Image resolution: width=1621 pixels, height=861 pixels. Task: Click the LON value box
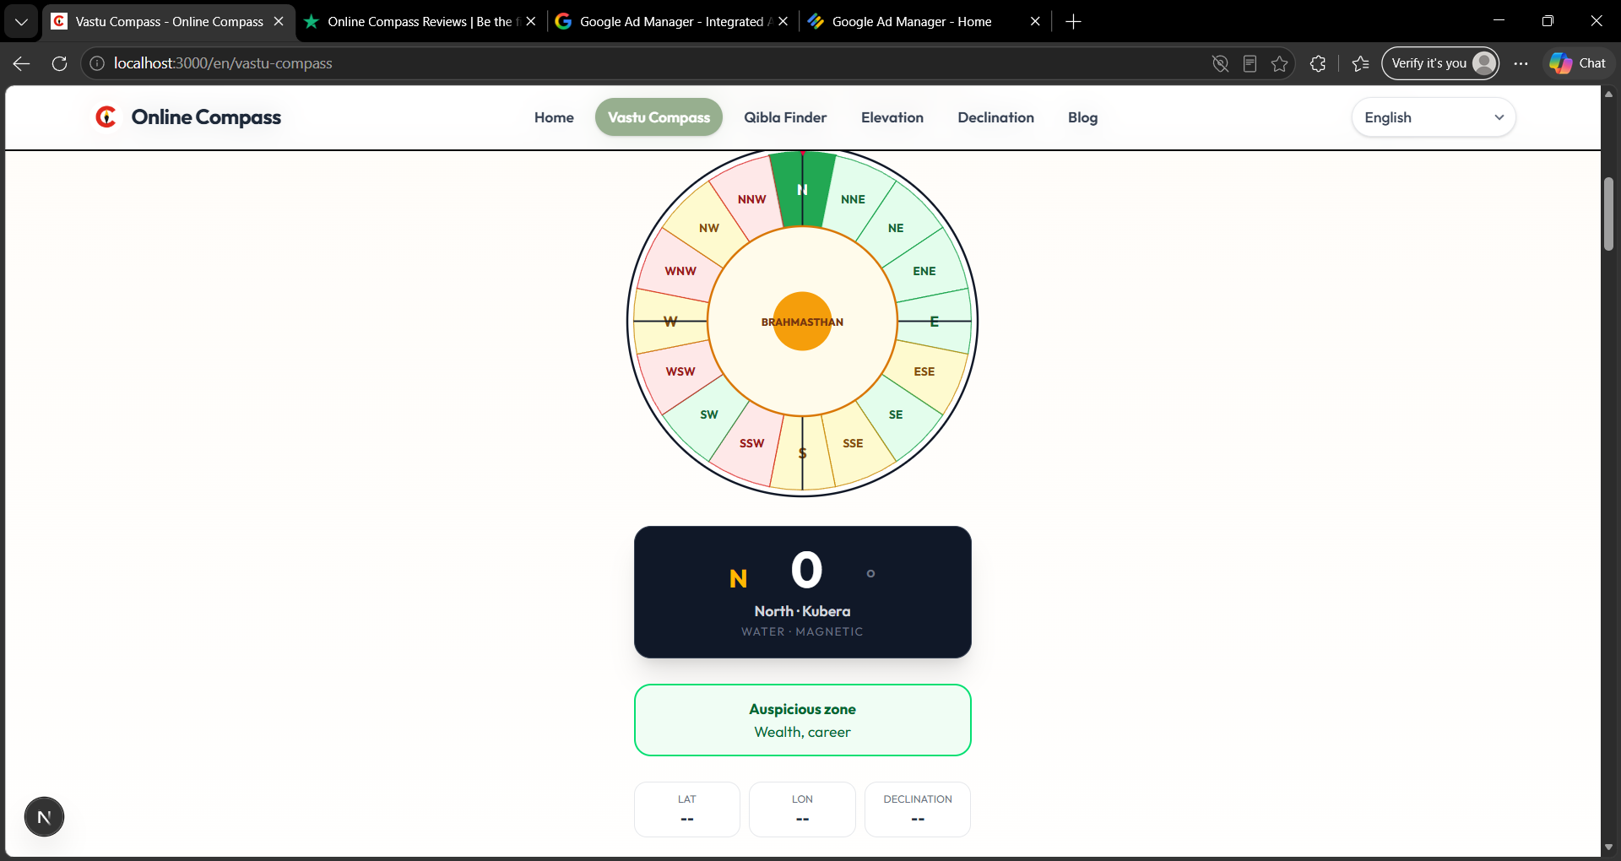pos(802,810)
